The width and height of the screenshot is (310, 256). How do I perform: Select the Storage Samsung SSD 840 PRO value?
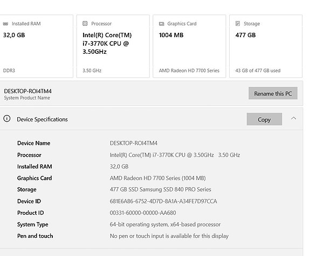pos(160,189)
